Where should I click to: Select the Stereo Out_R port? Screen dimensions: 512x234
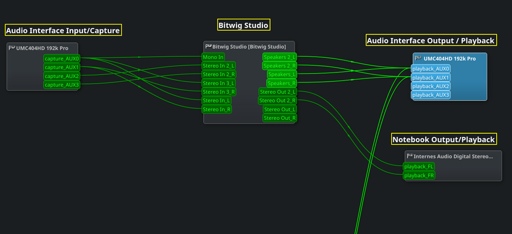pos(279,118)
